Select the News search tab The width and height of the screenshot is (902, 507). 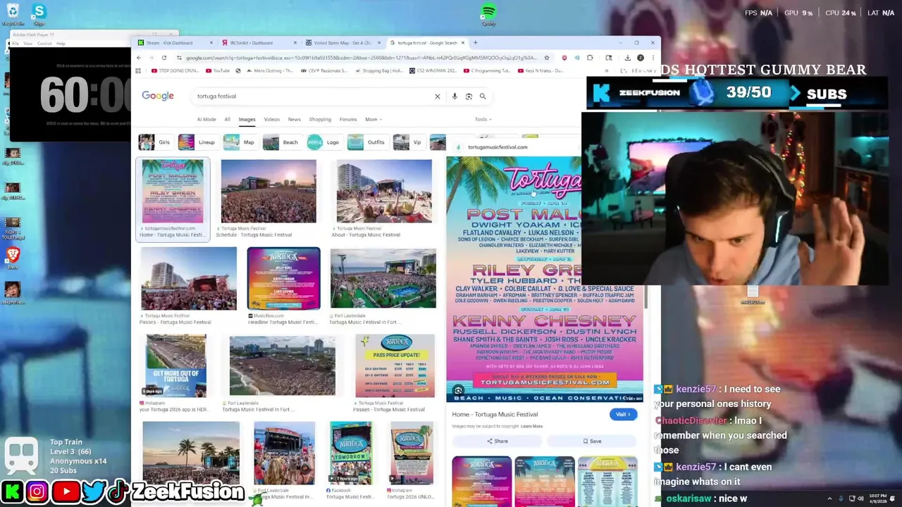(x=294, y=119)
